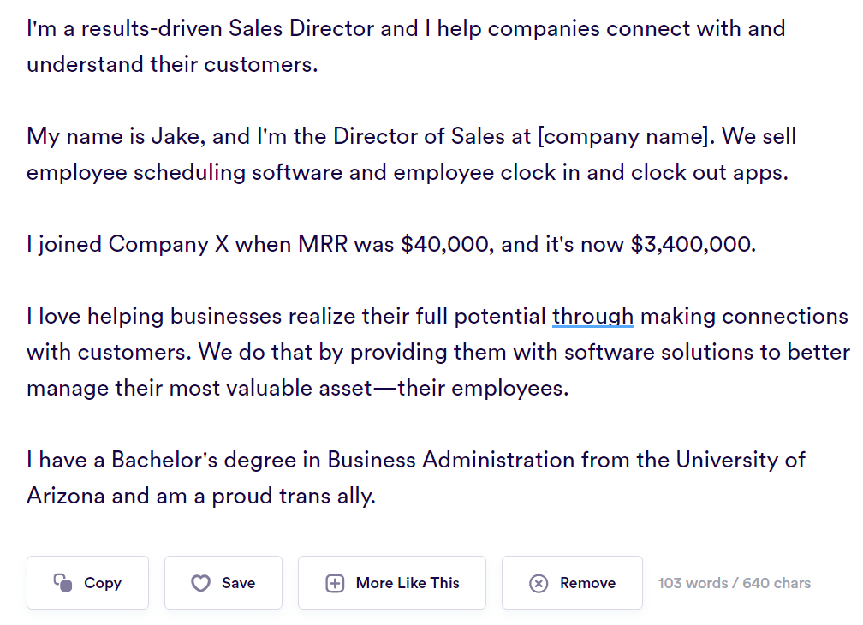Click the circled X remove icon
863x625 pixels.
click(539, 583)
